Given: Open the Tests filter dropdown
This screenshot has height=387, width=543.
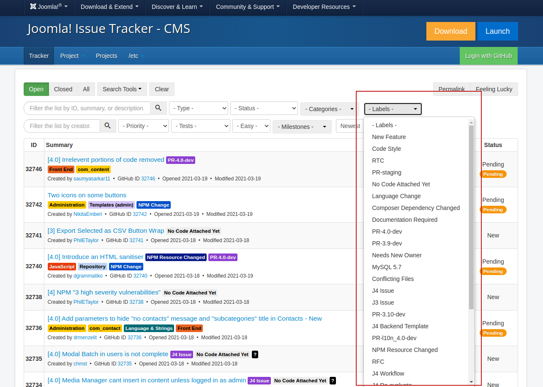Looking at the screenshot, I should tap(201, 126).
